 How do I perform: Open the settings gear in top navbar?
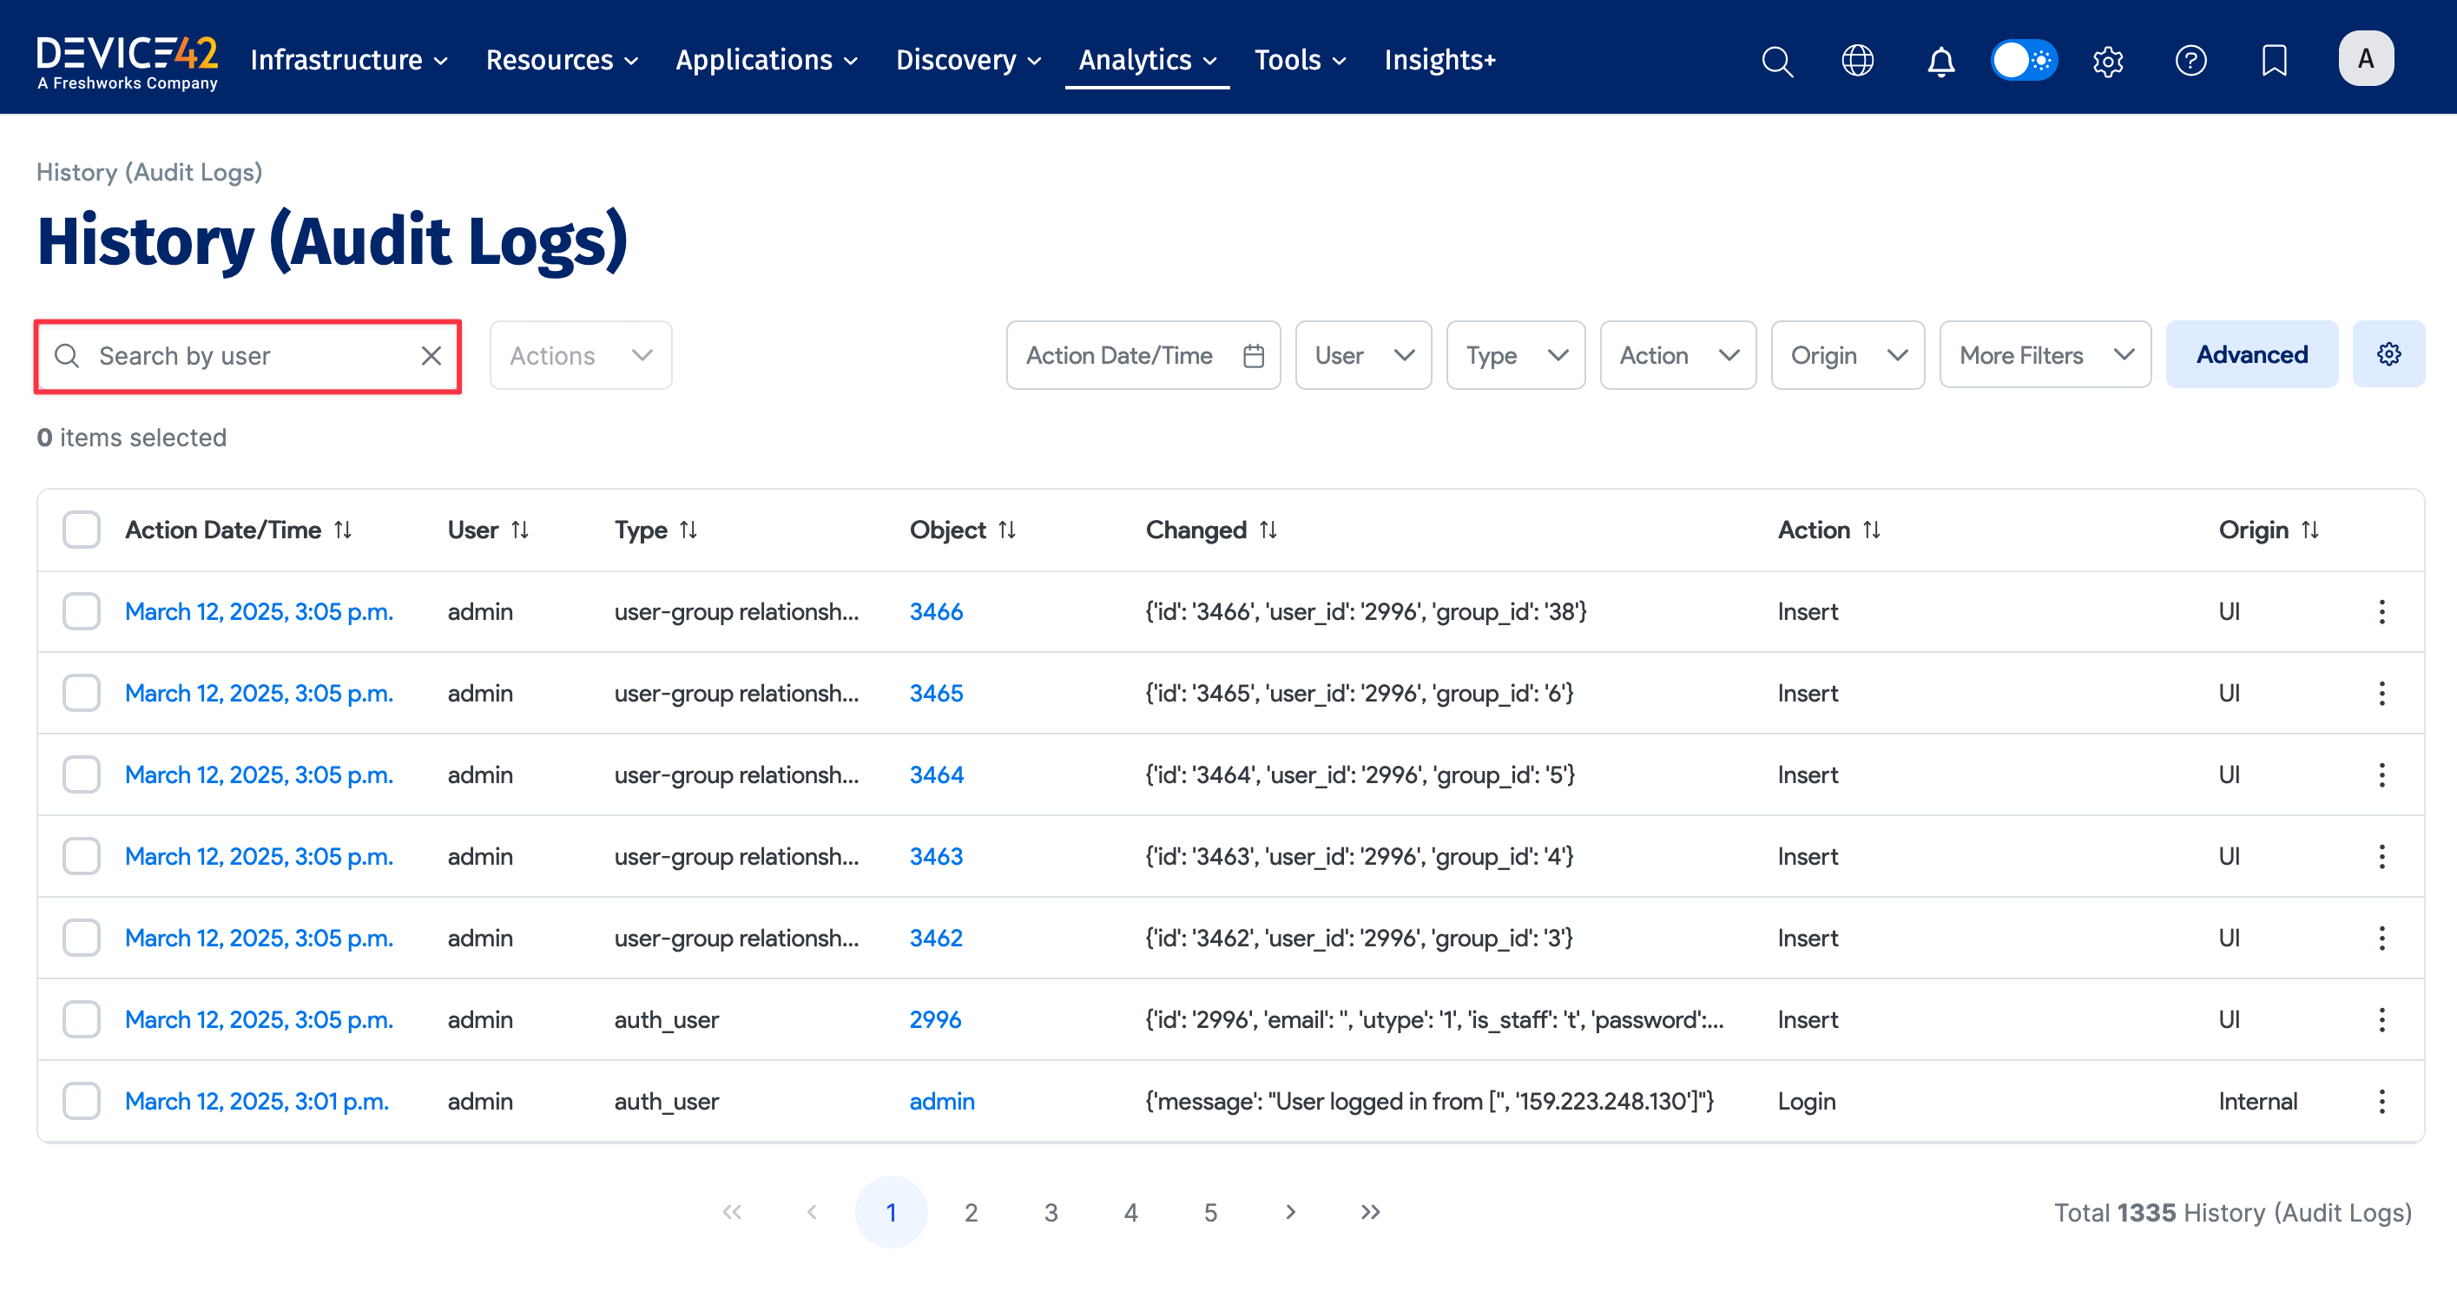pyautogui.click(x=2107, y=61)
